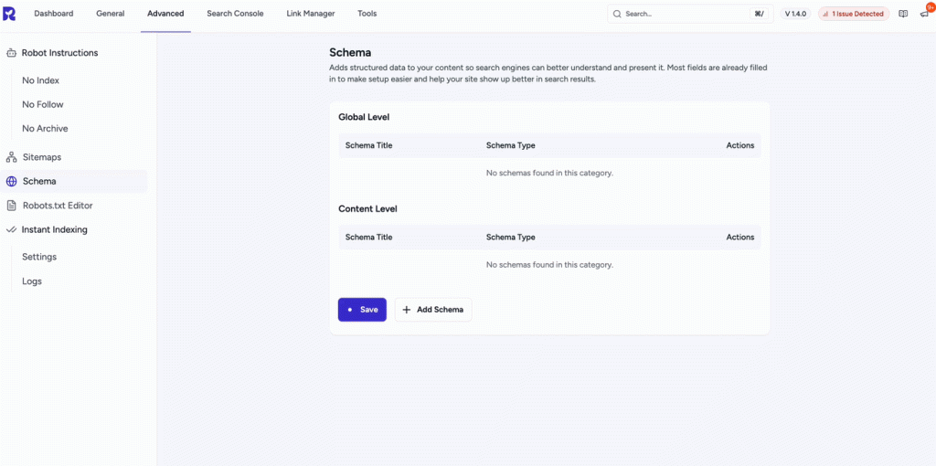Save the schema settings
Image resolution: width=936 pixels, height=466 pixels.
[x=362, y=310]
